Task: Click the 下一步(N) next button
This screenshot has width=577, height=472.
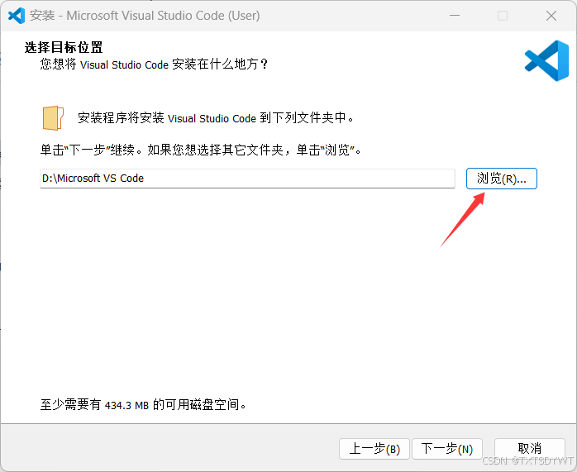Action: point(446,449)
